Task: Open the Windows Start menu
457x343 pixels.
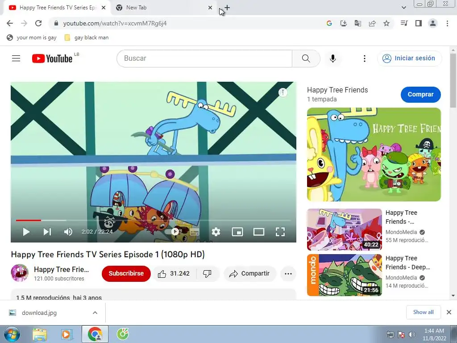Action: (12, 334)
